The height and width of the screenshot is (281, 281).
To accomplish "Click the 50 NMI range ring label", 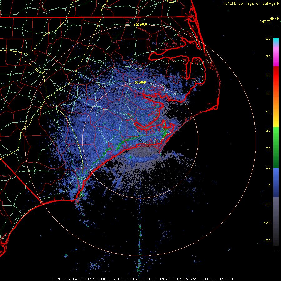I will pos(140,83).
